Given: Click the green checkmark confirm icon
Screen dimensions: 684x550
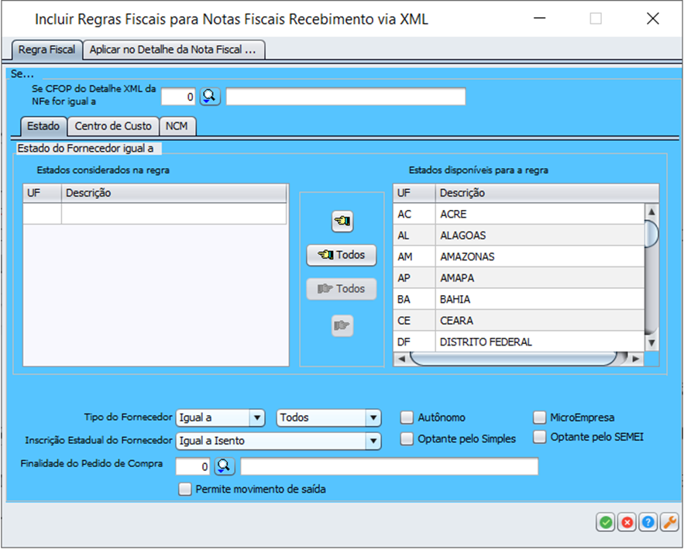Looking at the screenshot, I should (x=606, y=523).
